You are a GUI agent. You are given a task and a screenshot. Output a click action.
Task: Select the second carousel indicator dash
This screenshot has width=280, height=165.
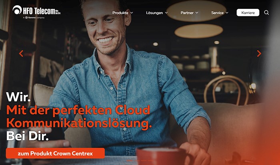point(137,161)
